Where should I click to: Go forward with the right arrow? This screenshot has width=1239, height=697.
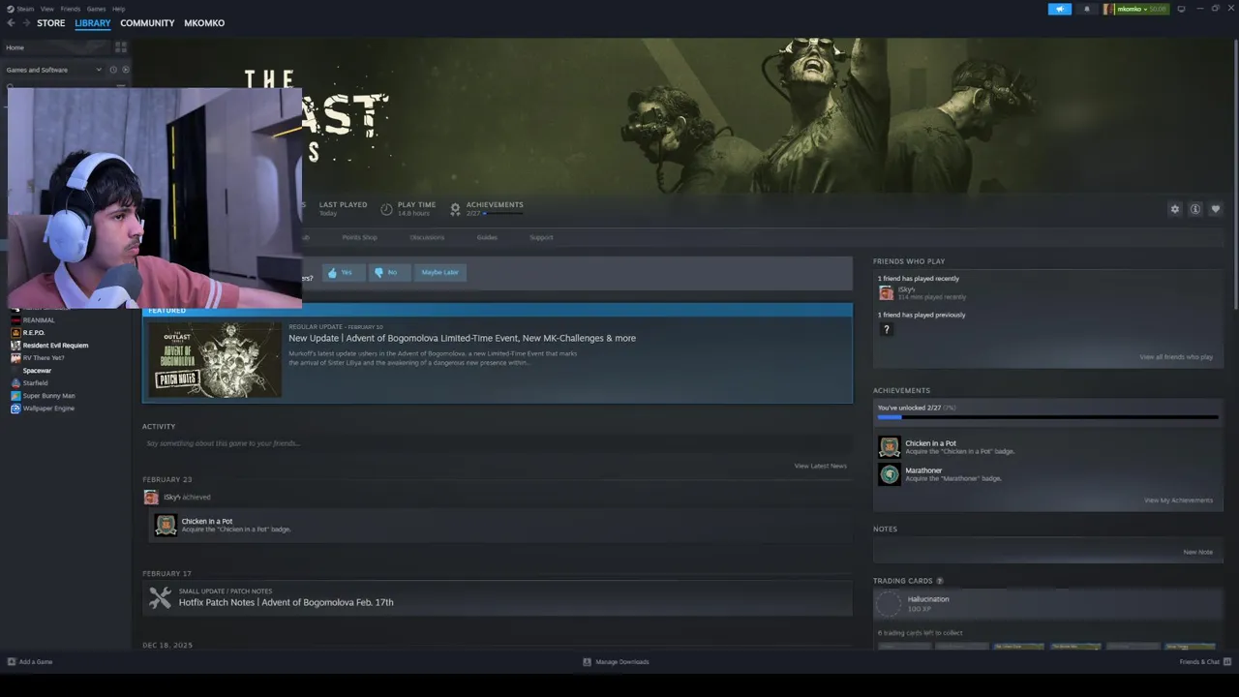pyautogui.click(x=26, y=23)
